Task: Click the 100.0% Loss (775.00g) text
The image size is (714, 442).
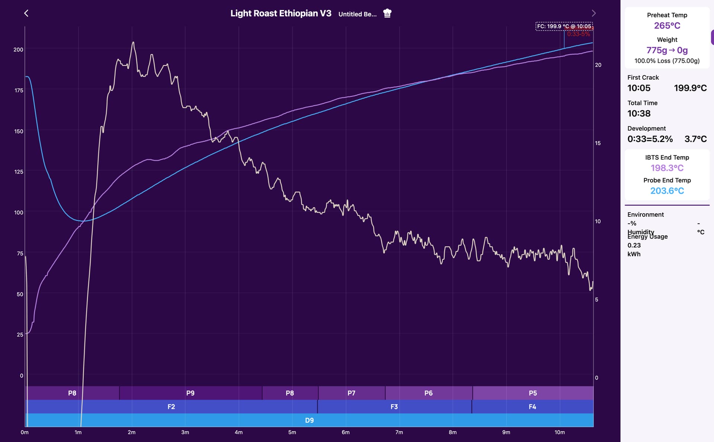Action: pyautogui.click(x=667, y=61)
